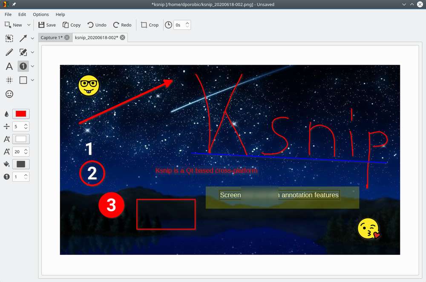Expand the New capture mode dropdown

[x=29, y=25]
